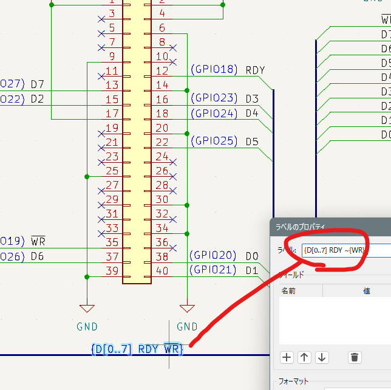Screen dimensions: 391x390
Task: Click the ラベルのプロパティ dialog title bar
Action: pyautogui.click(x=330, y=227)
